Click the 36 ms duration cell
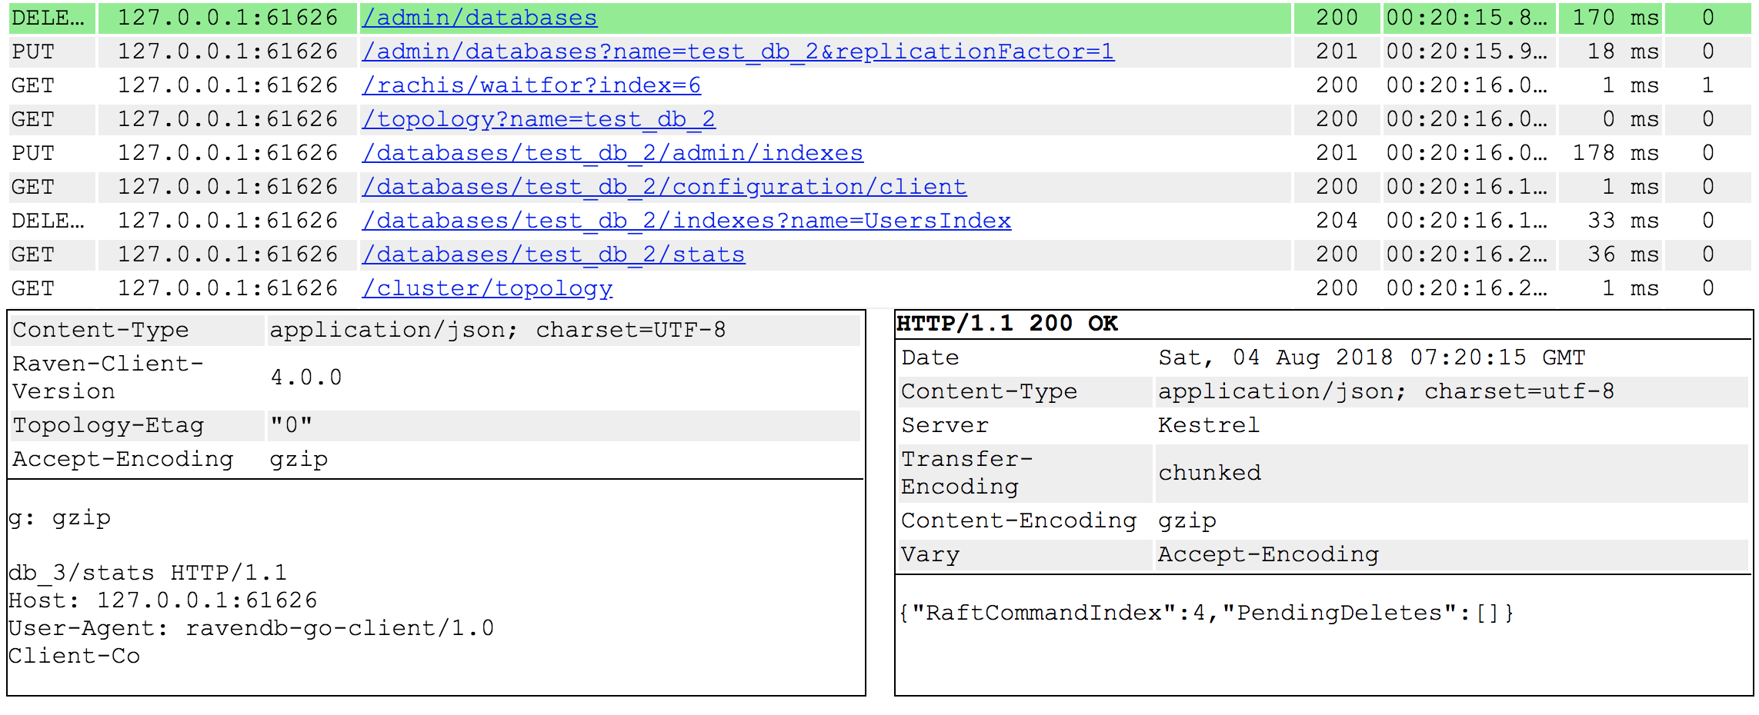Viewport: 1759px width, 715px height. coord(1610,254)
